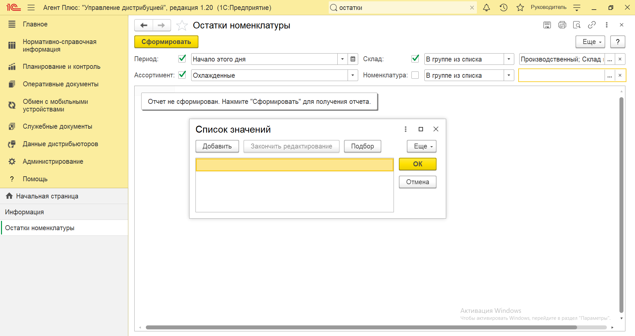Clear the Склад values field
Viewport: 635px width, 336px height.
pos(620,59)
